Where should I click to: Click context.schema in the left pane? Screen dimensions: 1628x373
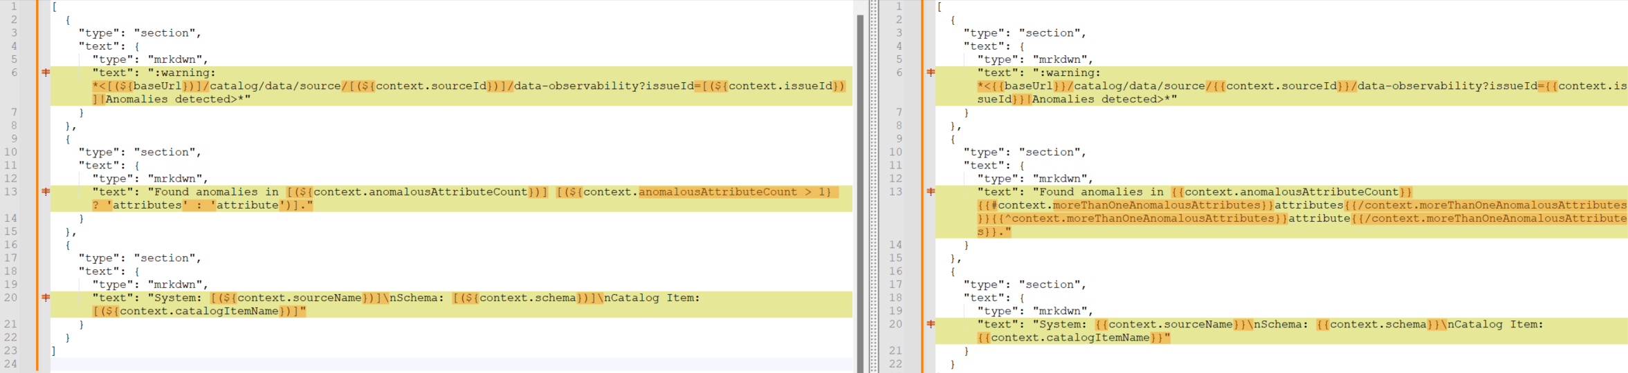527,298
